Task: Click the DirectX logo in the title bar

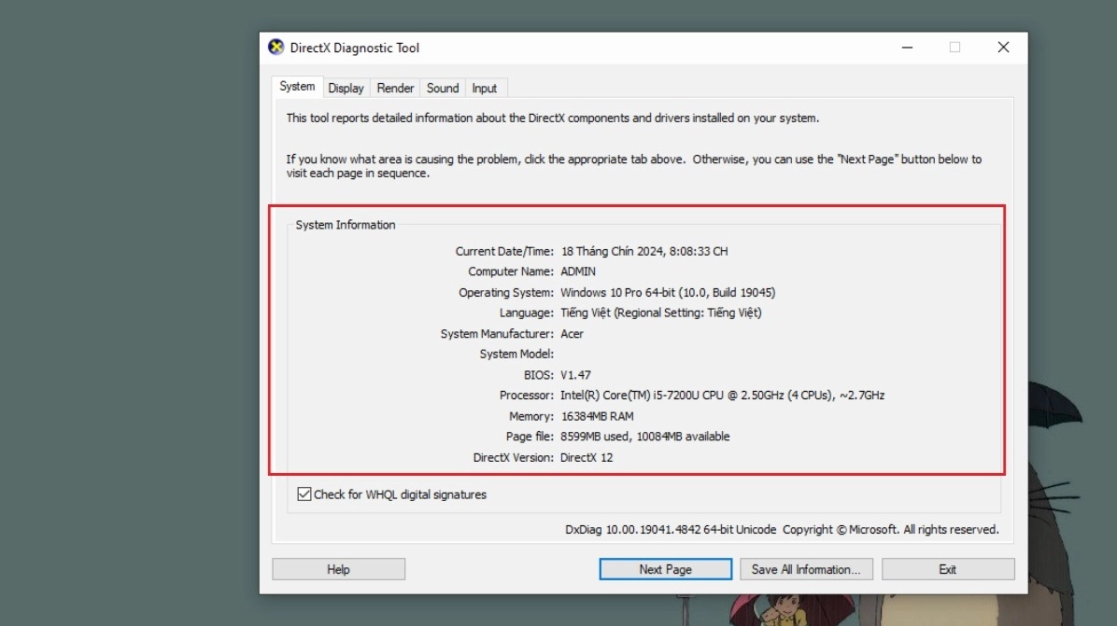Action: 275,47
